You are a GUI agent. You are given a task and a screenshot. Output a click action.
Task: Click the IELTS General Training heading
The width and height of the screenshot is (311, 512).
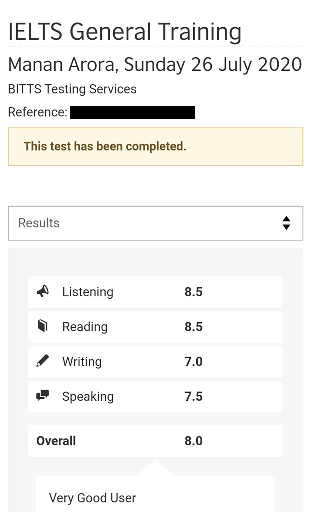[125, 32]
